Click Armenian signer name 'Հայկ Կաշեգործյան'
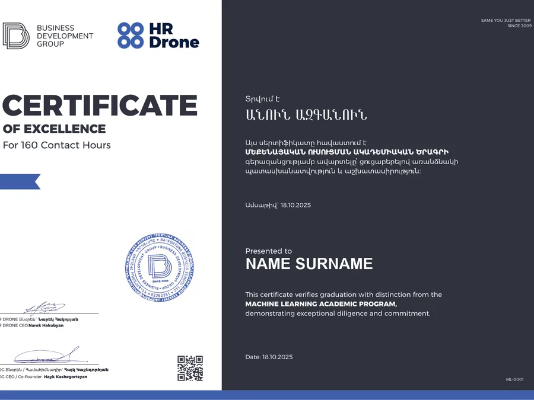Viewport: 534px width, 400px height. [87, 370]
